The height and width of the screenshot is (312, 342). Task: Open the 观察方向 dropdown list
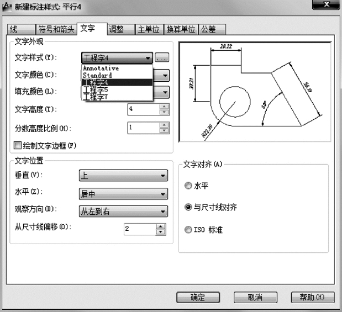point(124,211)
